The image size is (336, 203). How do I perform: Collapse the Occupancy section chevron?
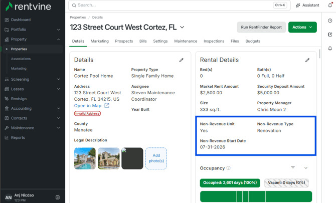306,168
